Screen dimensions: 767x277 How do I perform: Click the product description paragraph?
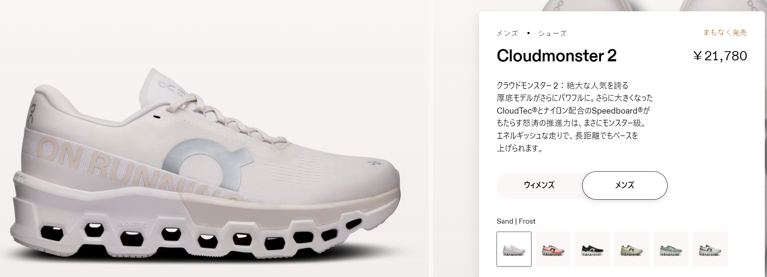[575, 117]
